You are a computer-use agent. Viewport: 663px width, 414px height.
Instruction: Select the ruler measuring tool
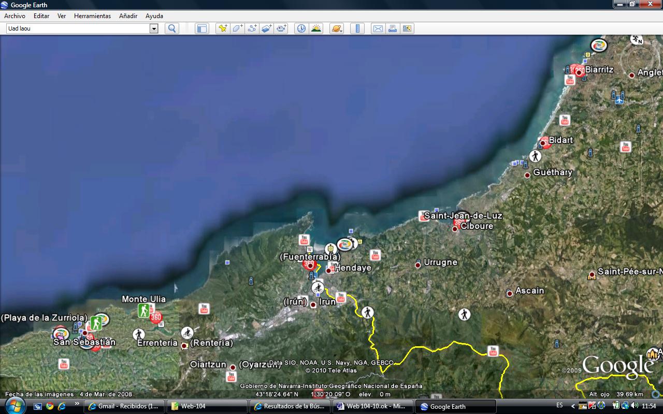coord(357,28)
